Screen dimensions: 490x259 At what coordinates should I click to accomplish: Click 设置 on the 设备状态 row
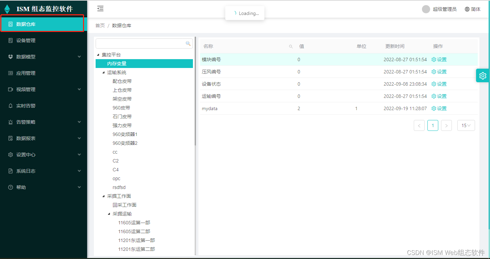coord(441,84)
